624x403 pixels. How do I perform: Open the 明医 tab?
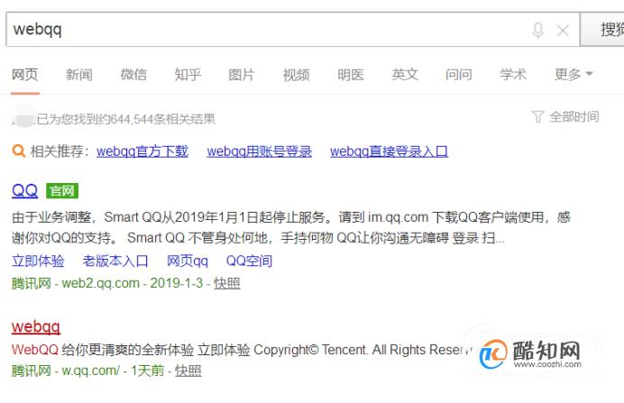click(351, 75)
